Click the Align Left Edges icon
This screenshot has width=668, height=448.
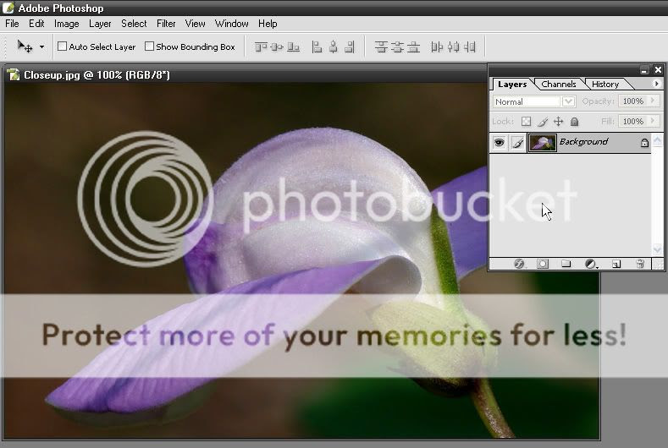pyautogui.click(x=317, y=46)
